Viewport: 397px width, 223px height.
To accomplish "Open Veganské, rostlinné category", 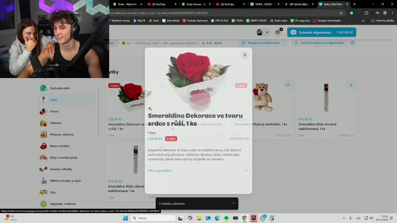I will [67, 204].
